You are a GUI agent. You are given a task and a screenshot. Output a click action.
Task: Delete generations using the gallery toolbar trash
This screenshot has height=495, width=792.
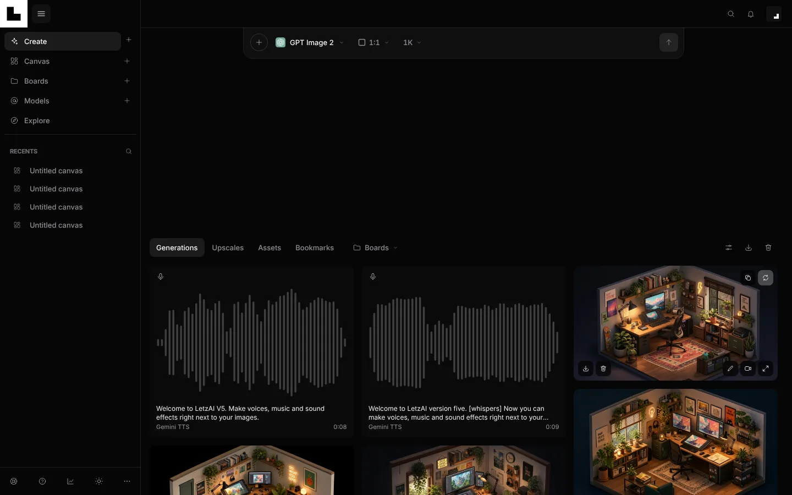tap(768, 248)
